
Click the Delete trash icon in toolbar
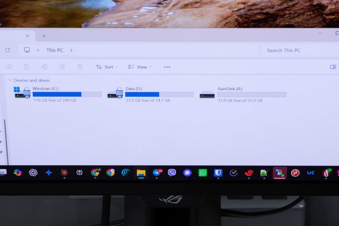[x=80, y=67]
